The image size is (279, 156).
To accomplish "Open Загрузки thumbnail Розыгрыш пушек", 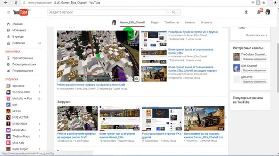I will pos(162,118).
